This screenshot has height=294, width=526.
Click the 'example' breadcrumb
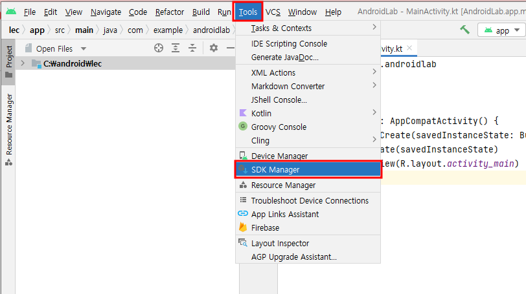click(x=168, y=30)
